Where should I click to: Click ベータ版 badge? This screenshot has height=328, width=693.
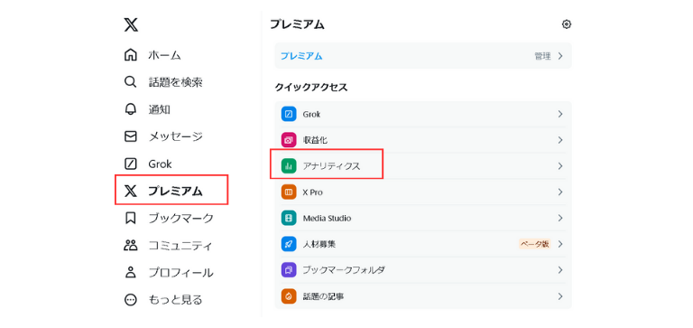[535, 244]
